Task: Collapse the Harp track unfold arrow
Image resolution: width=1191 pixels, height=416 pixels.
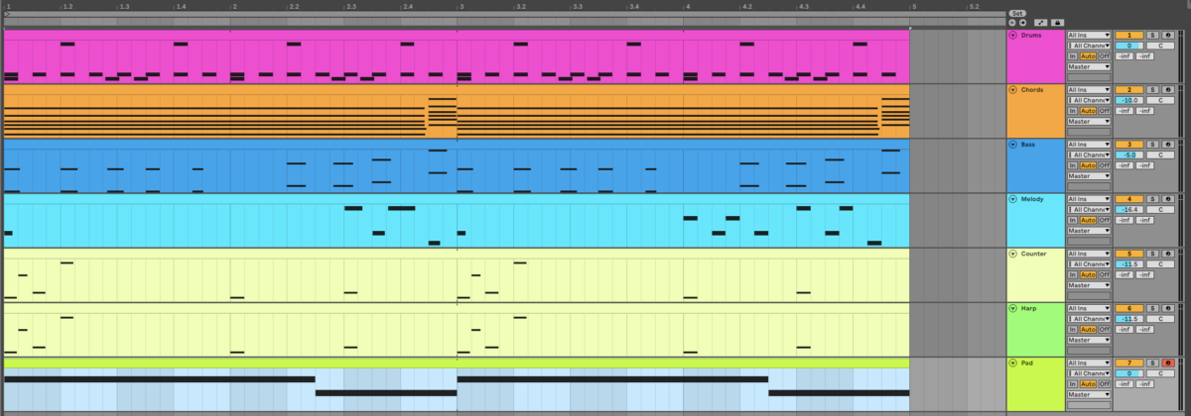Action: pyautogui.click(x=1013, y=308)
